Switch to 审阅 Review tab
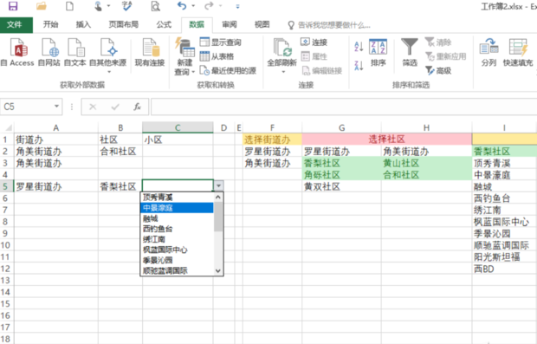 tap(230, 24)
